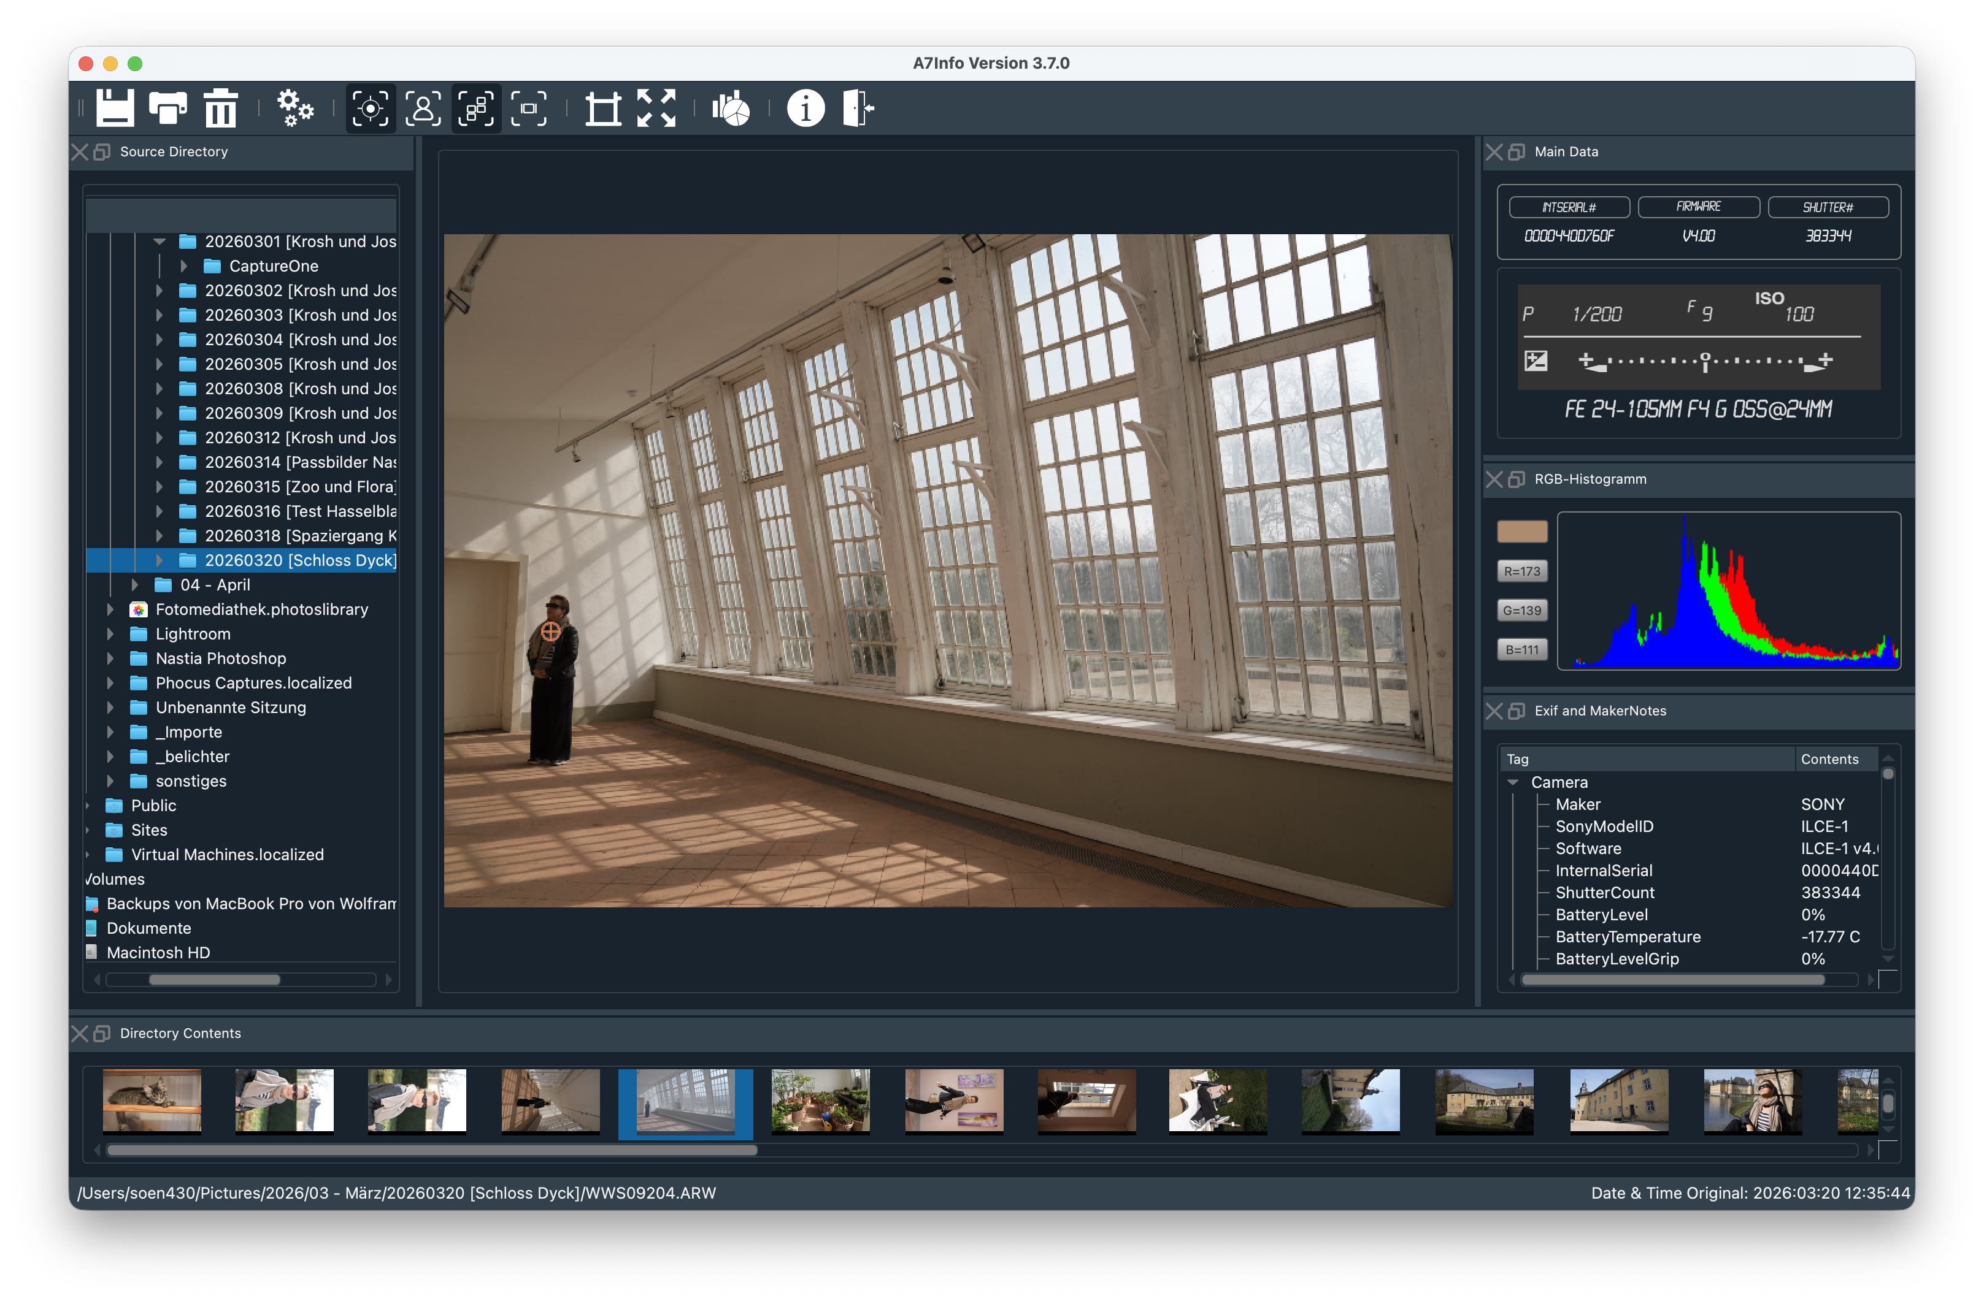Click the Contents column header
The height and width of the screenshot is (1301, 1984).
pos(1829,760)
